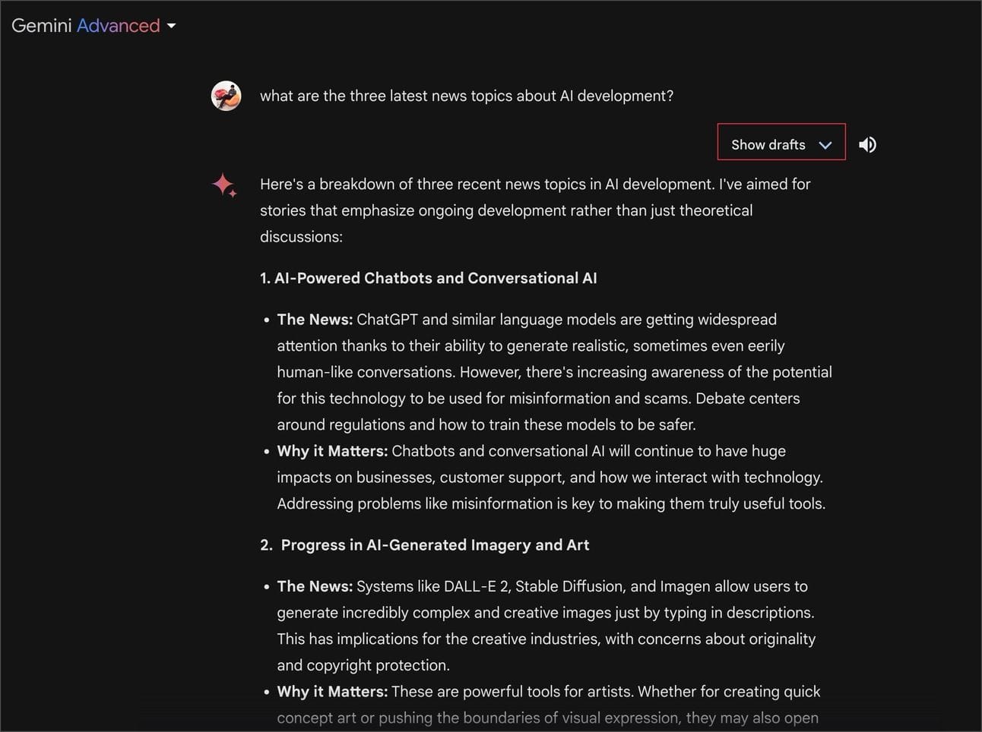The image size is (982, 732).
Task: Click the word ChatGPT in the first bullet
Action: (x=387, y=320)
